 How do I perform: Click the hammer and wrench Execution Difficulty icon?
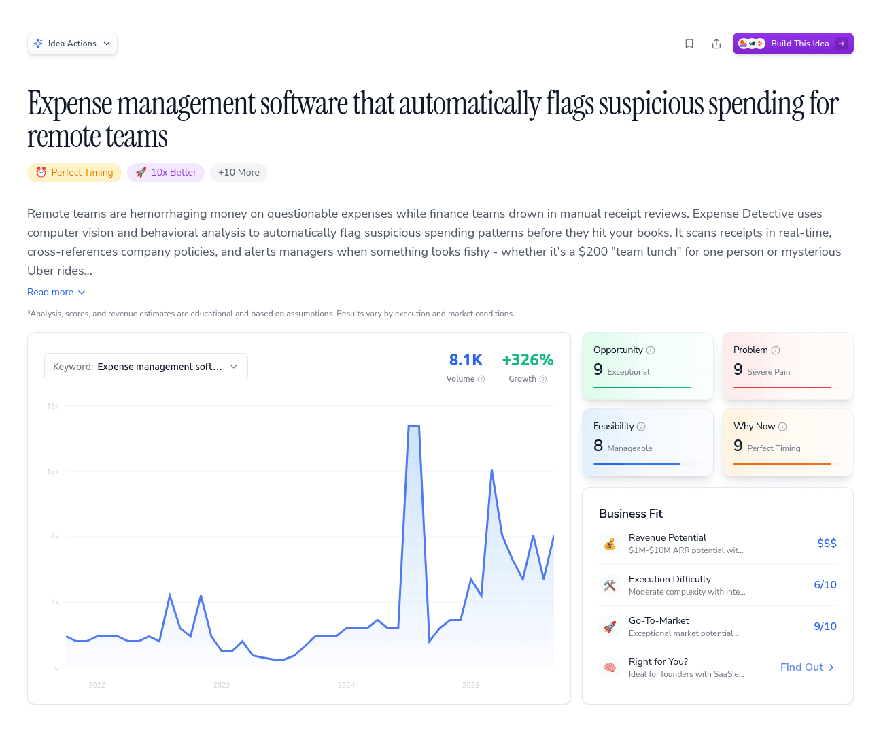pyautogui.click(x=610, y=585)
